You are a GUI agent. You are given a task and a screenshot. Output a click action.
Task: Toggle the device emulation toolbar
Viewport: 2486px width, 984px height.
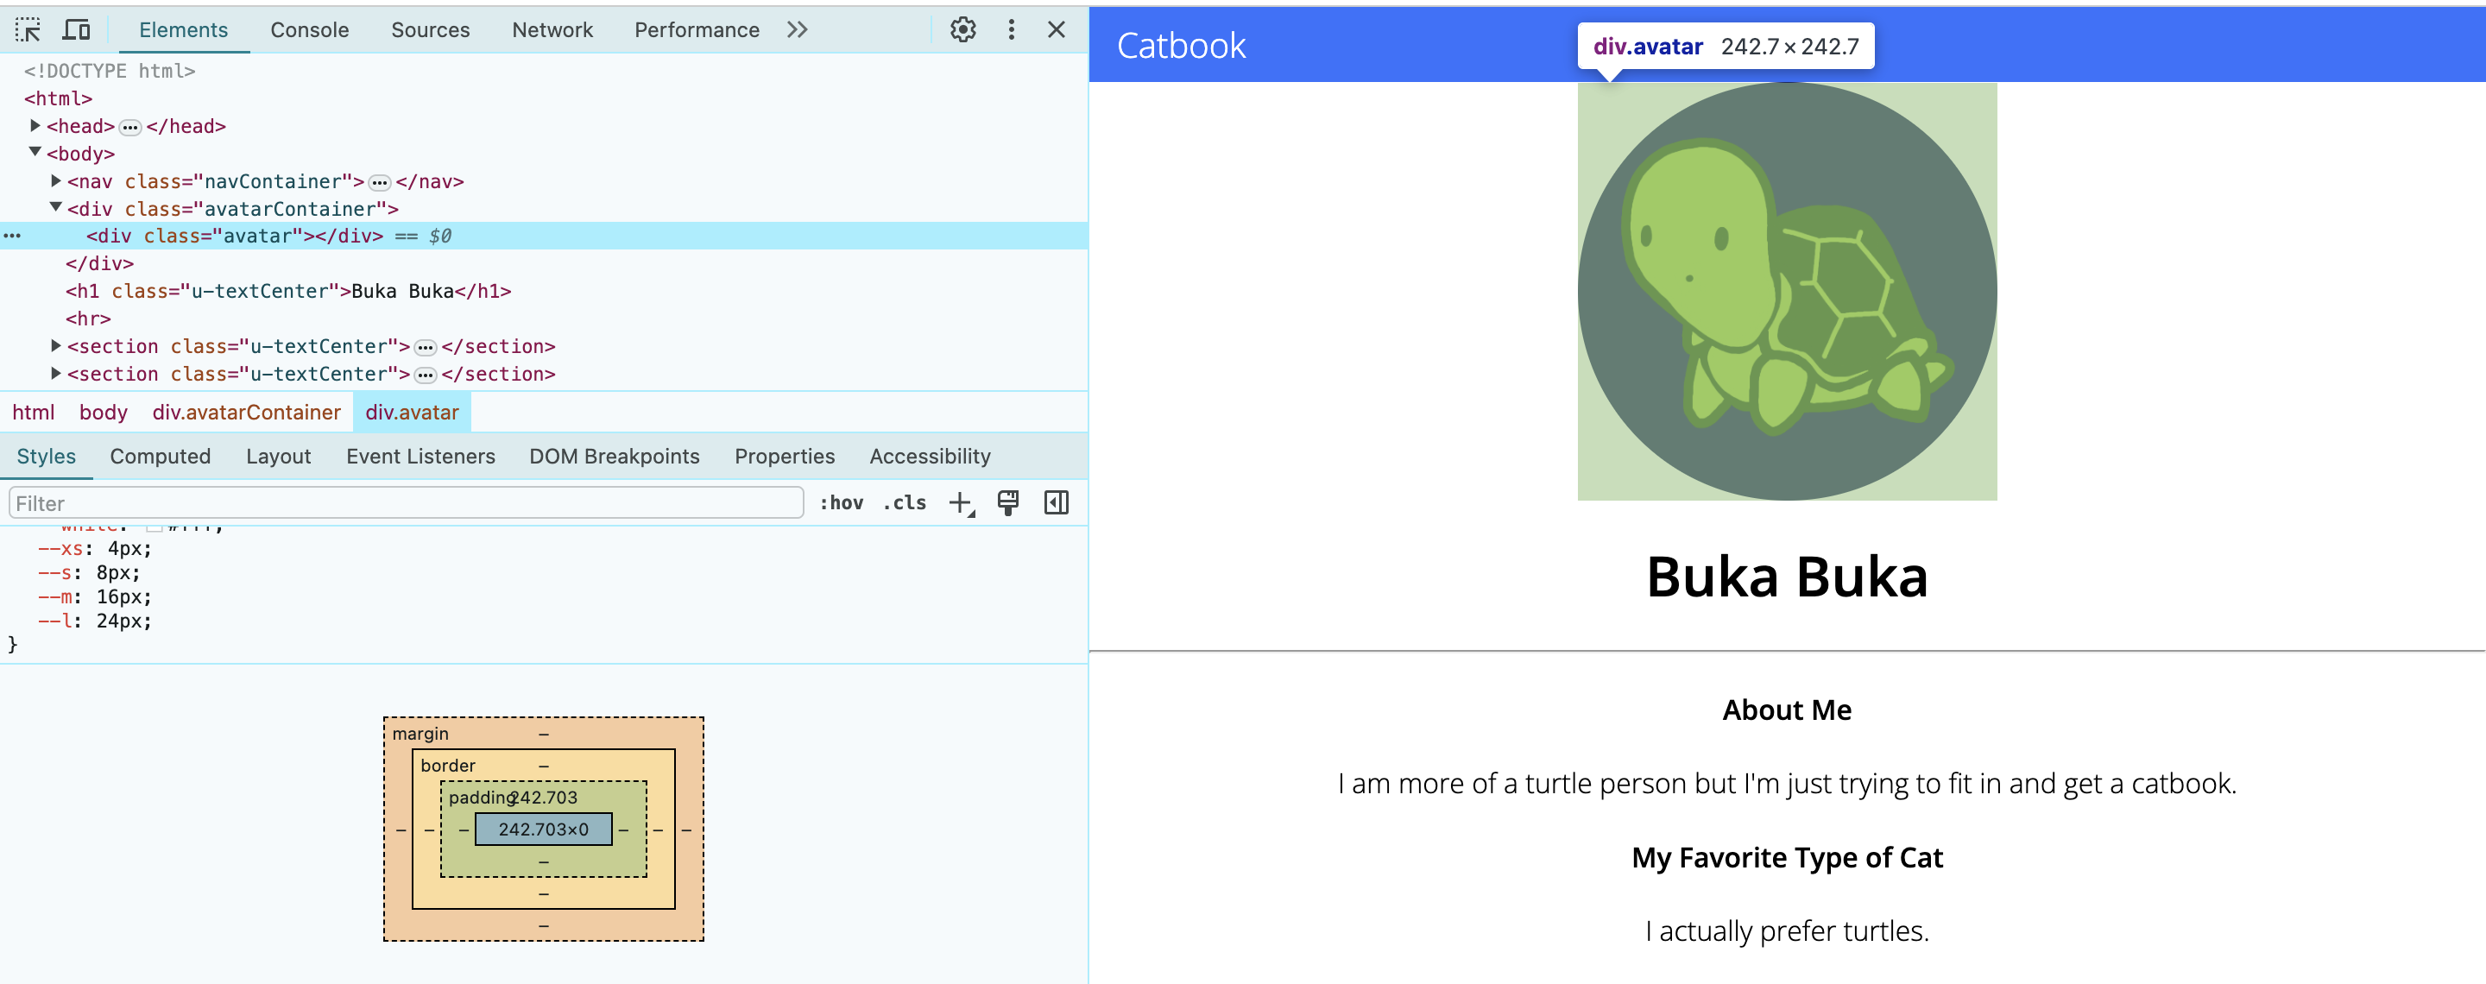coord(76,29)
